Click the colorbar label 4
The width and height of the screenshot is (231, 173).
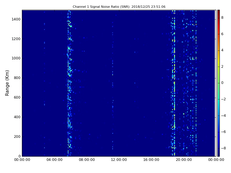coord(222,50)
